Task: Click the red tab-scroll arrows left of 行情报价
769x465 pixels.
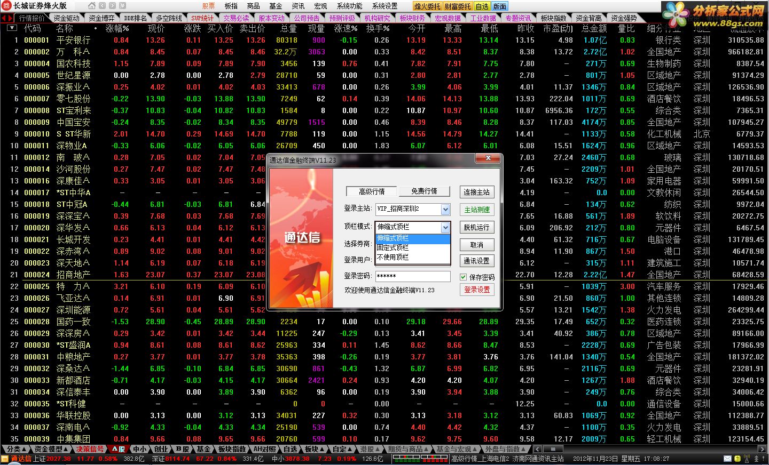Action: pyautogui.click(x=7, y=18)
